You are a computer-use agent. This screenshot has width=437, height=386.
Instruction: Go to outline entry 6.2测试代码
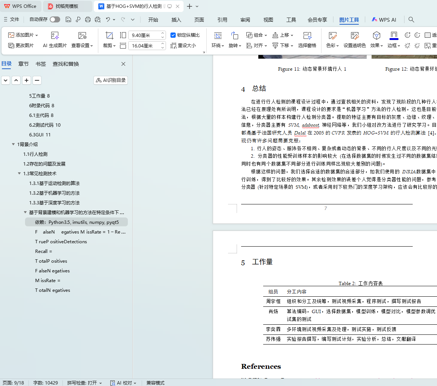point(45,125)
